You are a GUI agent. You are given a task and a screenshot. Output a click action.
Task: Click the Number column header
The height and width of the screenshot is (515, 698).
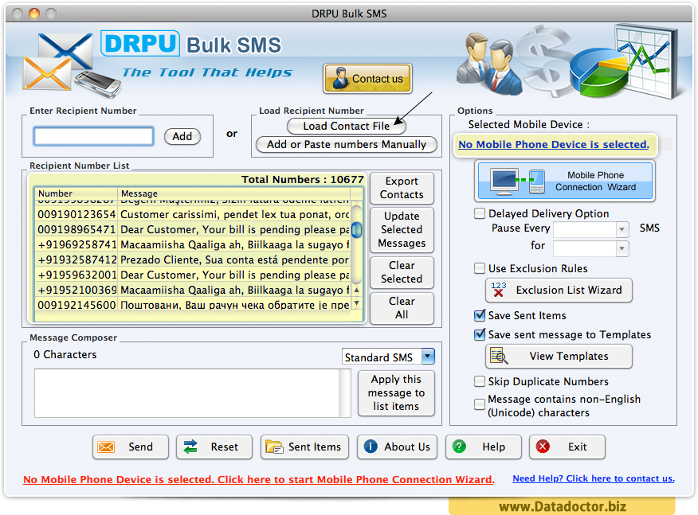[x=76, y=193]
